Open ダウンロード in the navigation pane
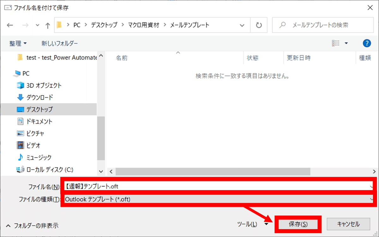The height and width of the screenshot is (237, 379). point(39,97)
